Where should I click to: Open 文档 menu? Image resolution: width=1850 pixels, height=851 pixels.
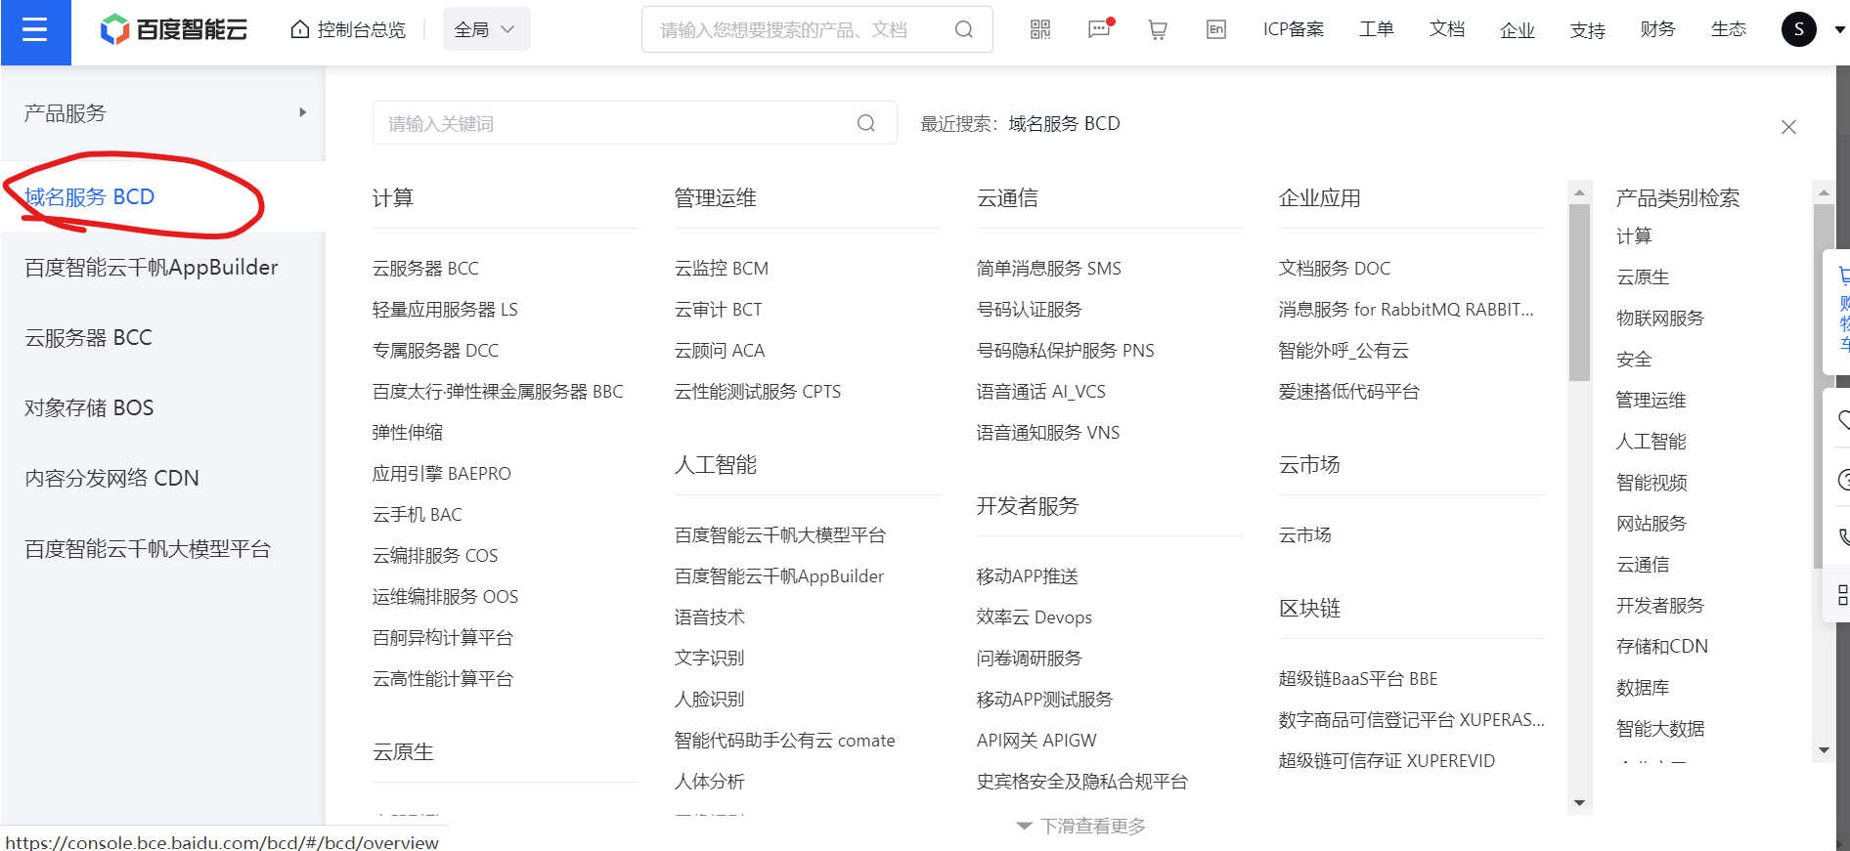(1447, 30)
